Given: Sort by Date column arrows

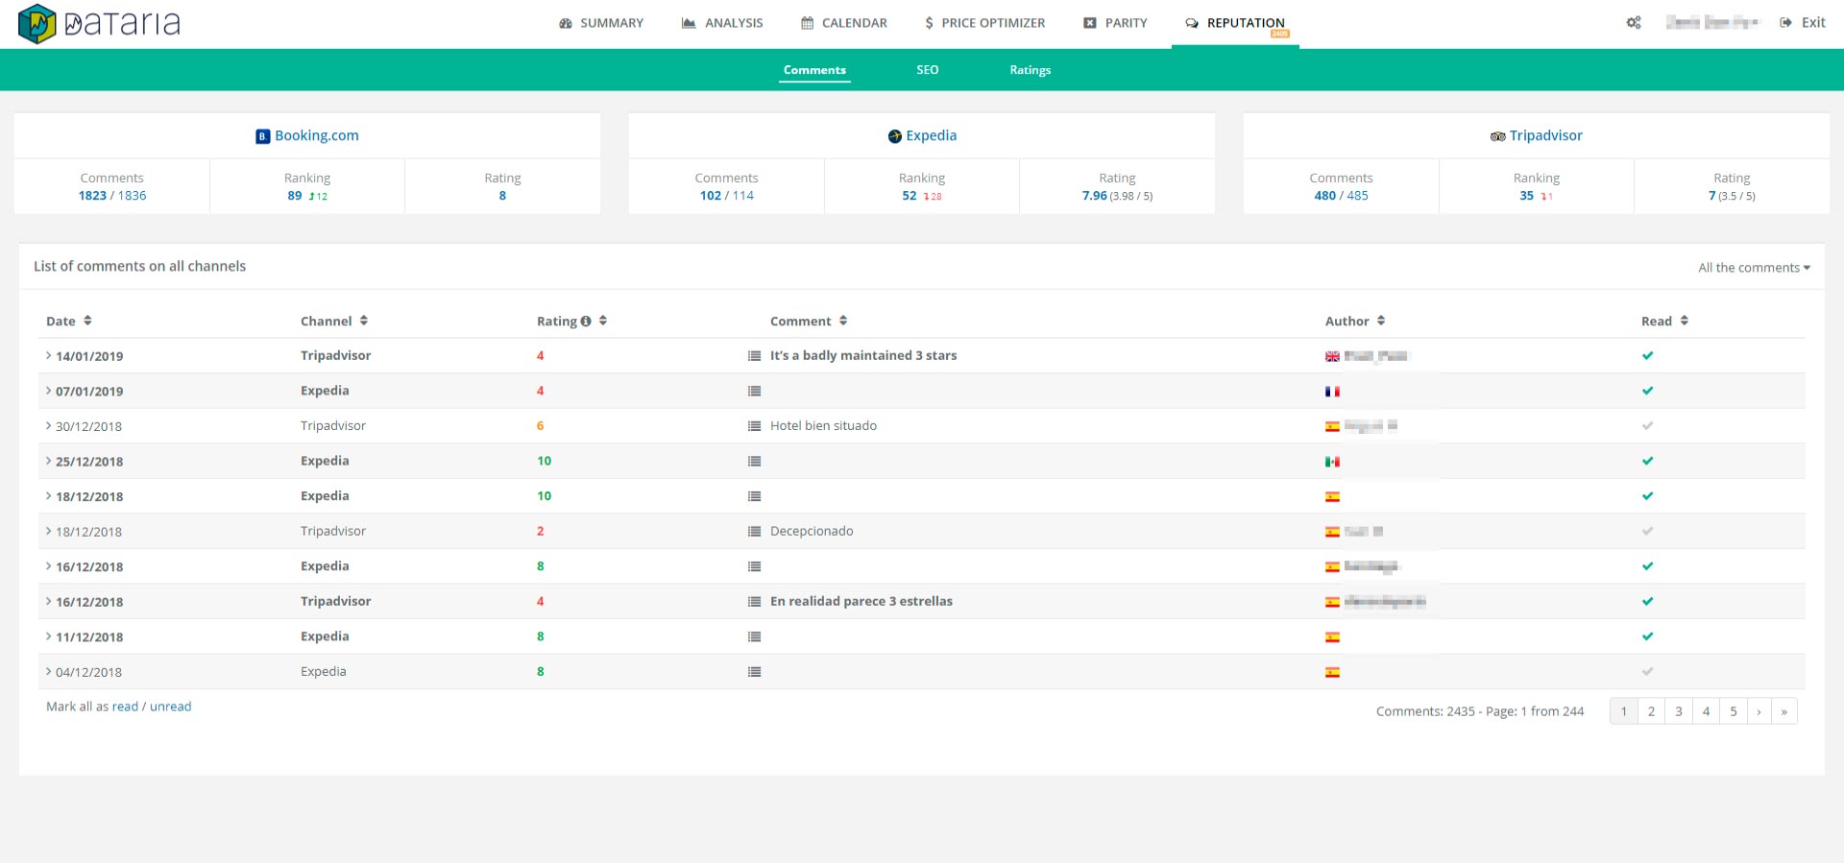Looking at the screenshot, I should tap(87, 321).
